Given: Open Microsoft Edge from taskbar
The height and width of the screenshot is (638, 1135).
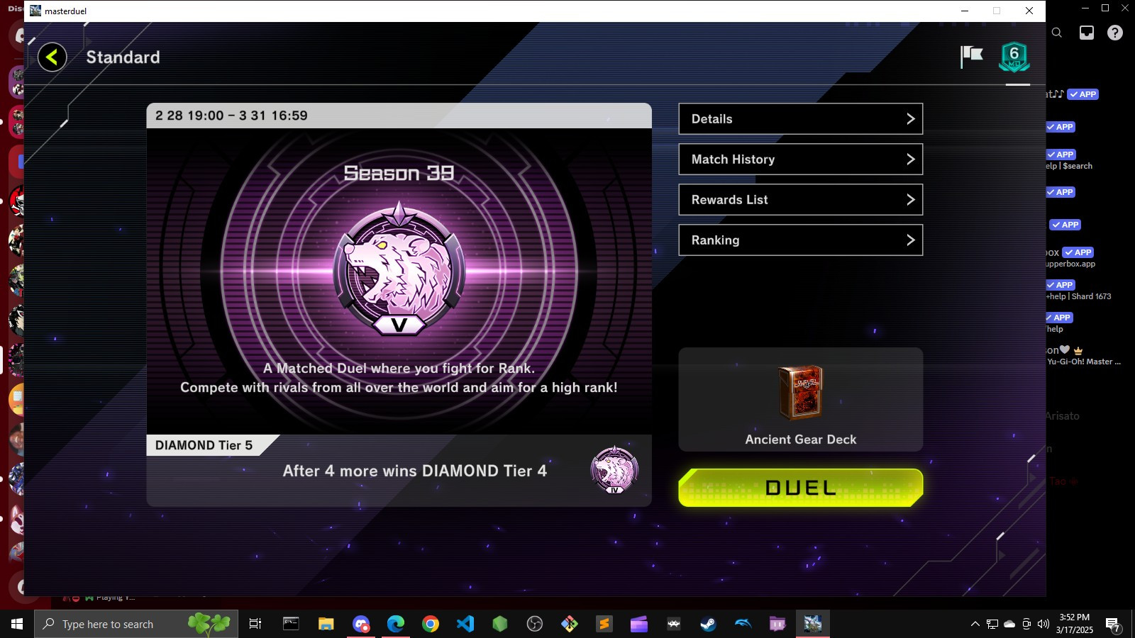Looking at the screenshot, I should 395,624.
